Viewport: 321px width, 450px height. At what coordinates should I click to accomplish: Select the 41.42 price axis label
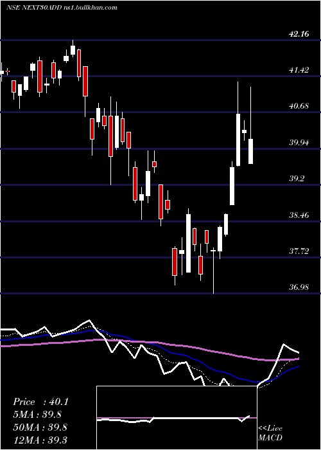(x=299, y=70)
